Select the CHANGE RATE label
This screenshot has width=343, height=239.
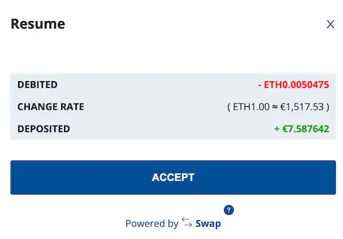[50, 106]
